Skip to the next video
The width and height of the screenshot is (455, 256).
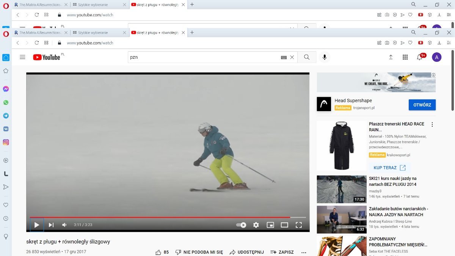[x=51, y=225]
